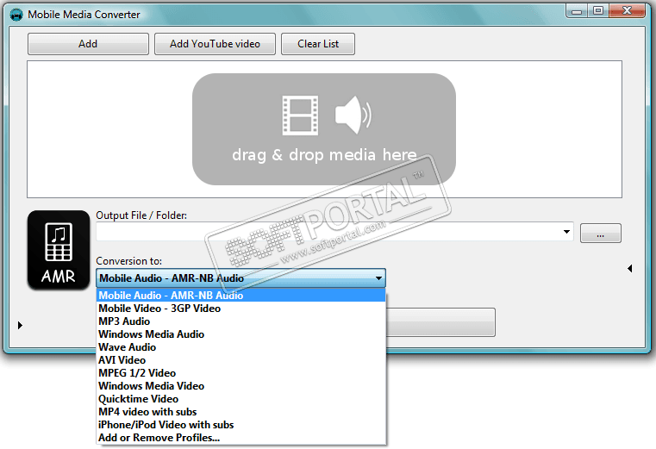Click the film strip icon in drop area

pos(300,115)
